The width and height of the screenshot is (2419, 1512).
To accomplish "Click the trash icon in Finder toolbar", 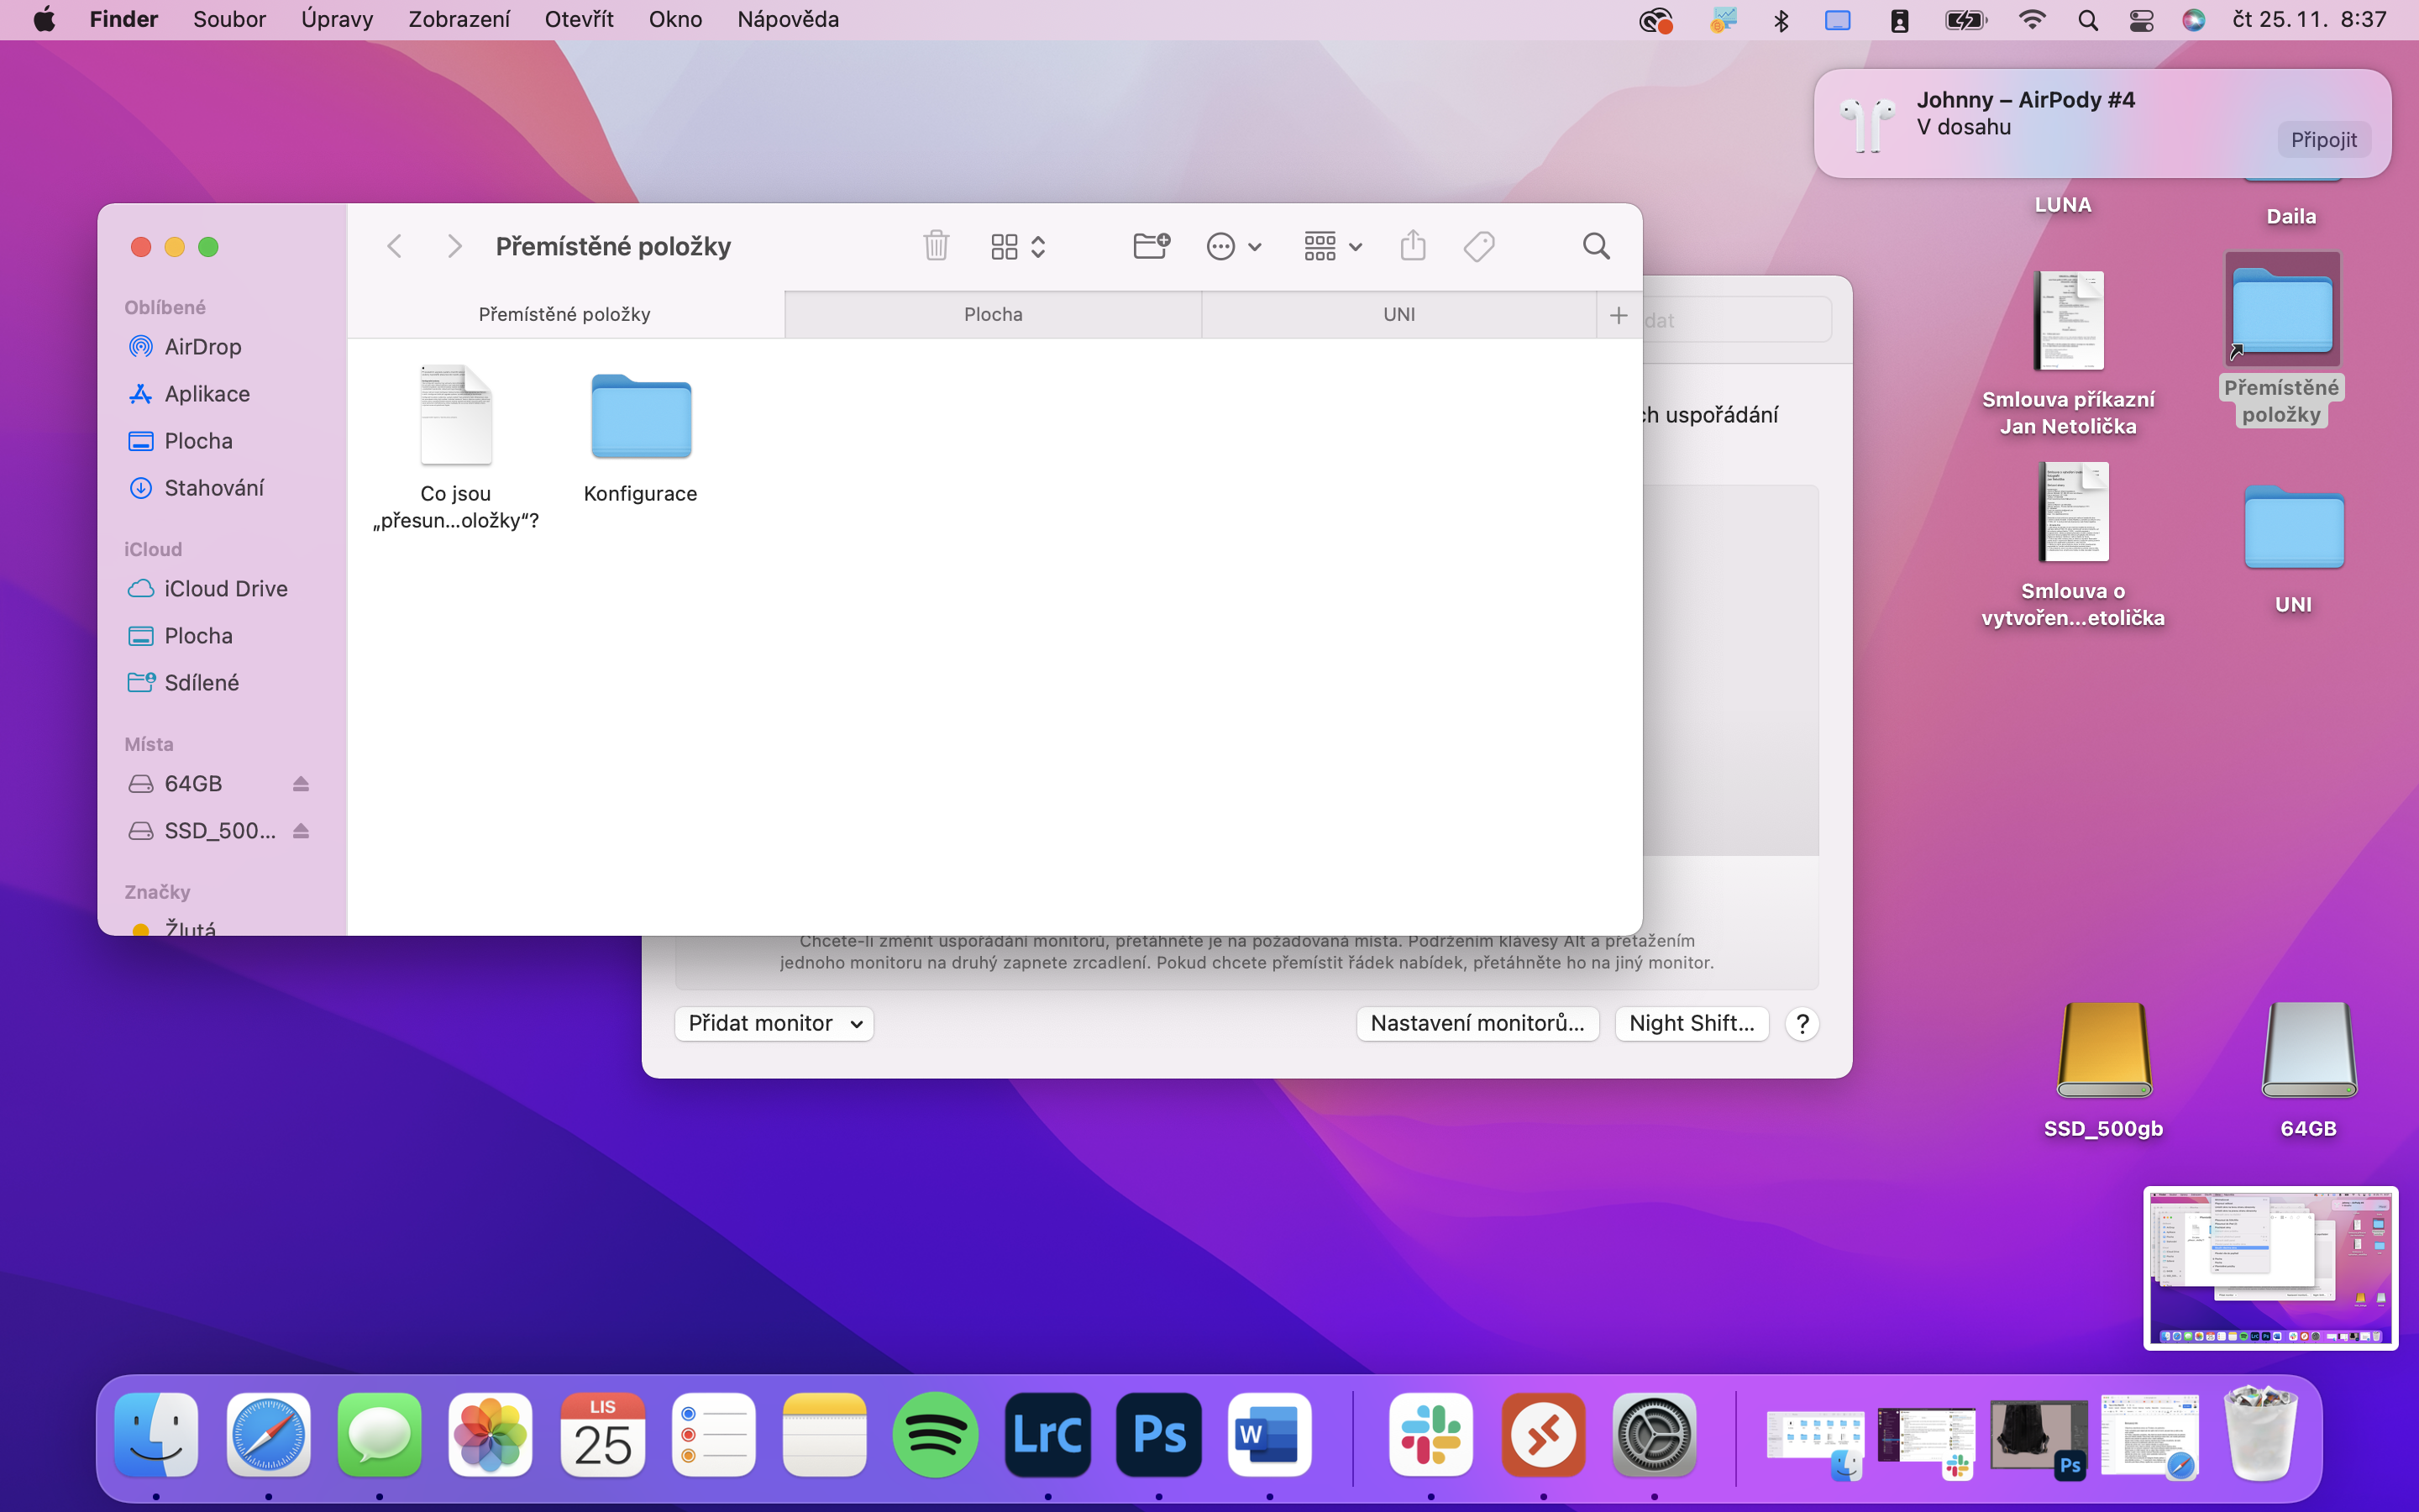I will click(x=936, y=246).
